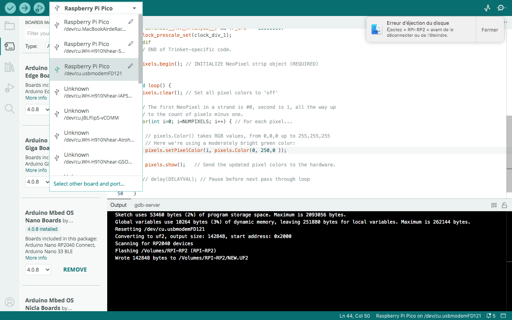Open More info for Mbed OS Nano Boards
Viewport: 512px width, 320px height.
[x=36, y=258]
